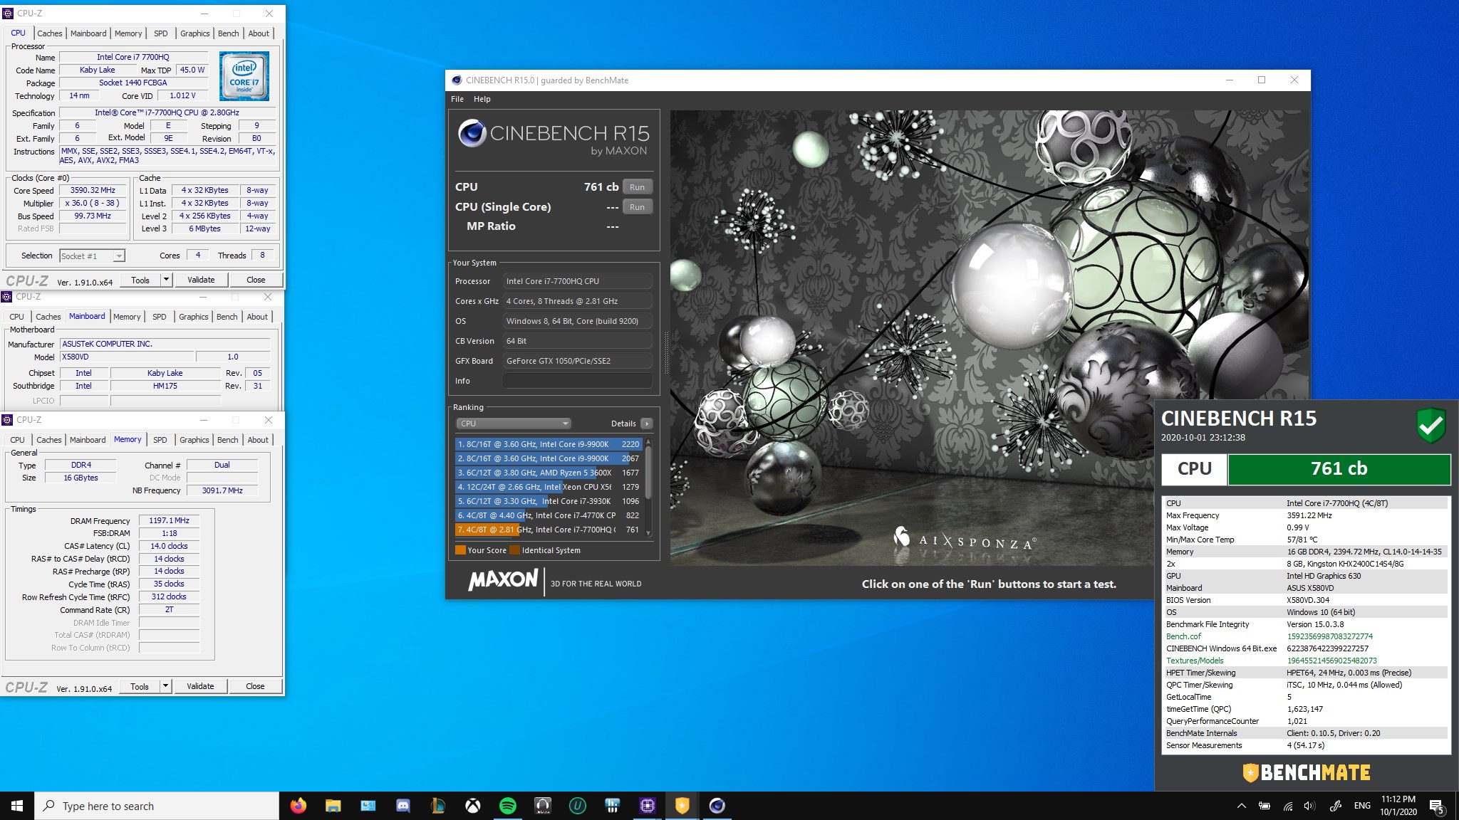Click Validate in the bottom CPU-Z window
The width and height of the screenshot is (1459, 820).
[200, 686]
